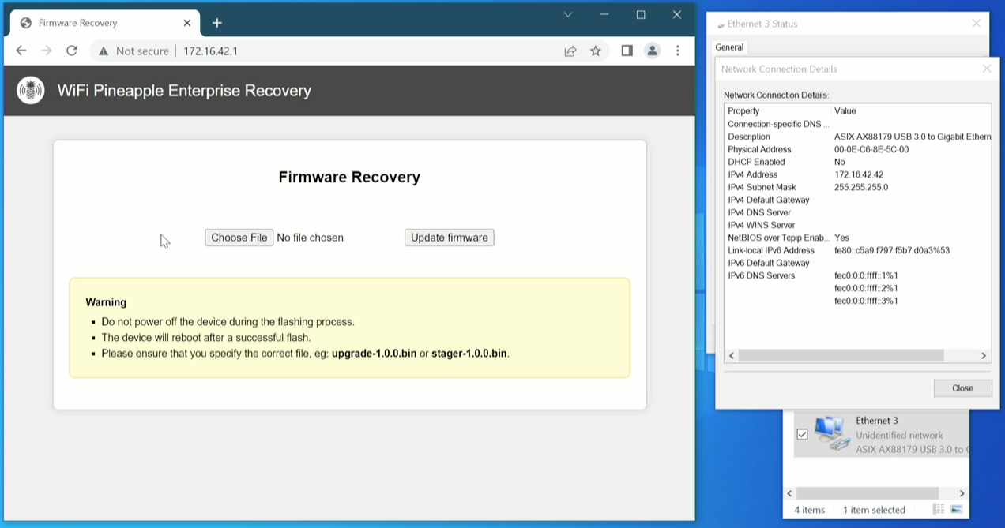Click the NetBIOS over Tcpip row
The width and height of the screenshot is (1005, 528).
857,238
